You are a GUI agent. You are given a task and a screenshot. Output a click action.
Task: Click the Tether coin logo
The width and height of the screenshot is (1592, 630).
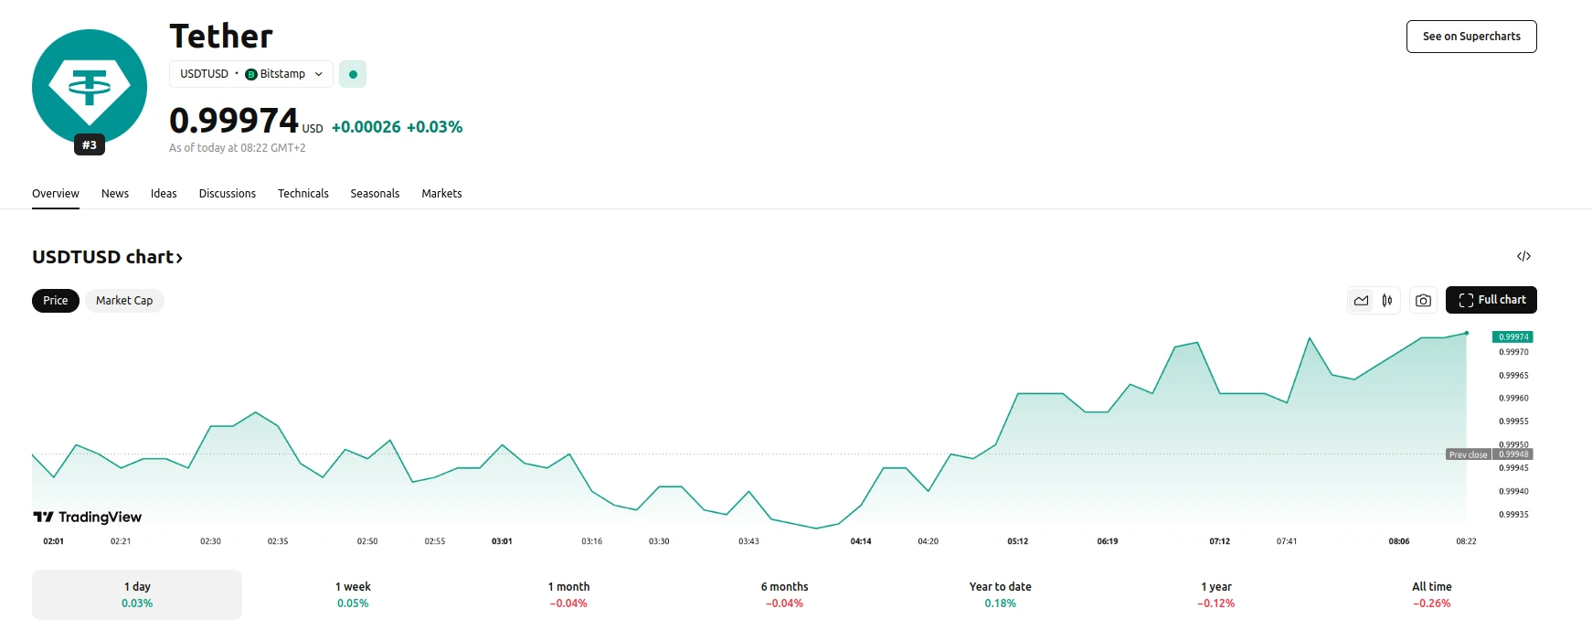pos(89,87)
